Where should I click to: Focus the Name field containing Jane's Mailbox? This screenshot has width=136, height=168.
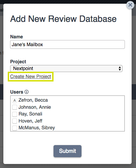67,44
